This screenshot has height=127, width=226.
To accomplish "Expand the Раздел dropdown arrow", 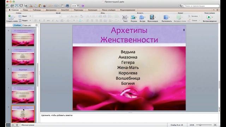I will (x=30, y=20).
